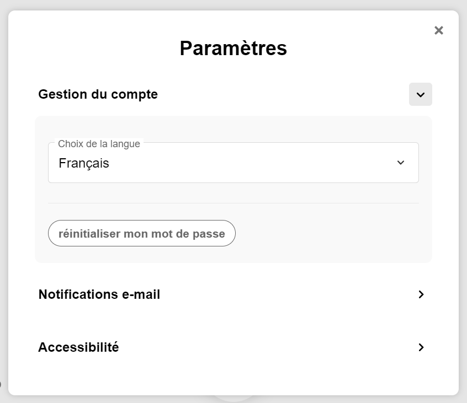Image resolution: width=467 pixels, height=403 pixels.
Task: Close the Paramètres dialog with the X
Action: click(x=439, y=30)
